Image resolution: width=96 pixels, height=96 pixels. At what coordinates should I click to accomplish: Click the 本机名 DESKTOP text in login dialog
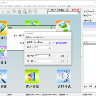(x=35, y=37)
